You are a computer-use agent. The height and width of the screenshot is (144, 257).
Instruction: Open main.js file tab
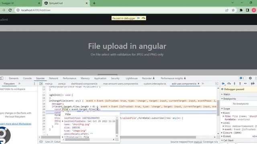pos(49,84)
